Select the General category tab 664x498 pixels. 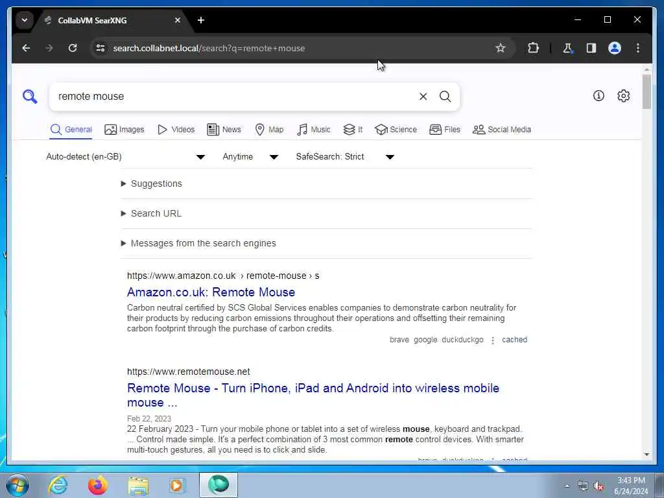coord(71,130)
